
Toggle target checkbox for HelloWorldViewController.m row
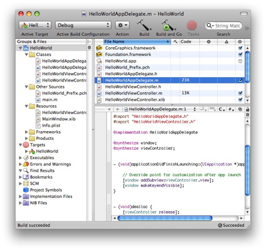point(240,93)
